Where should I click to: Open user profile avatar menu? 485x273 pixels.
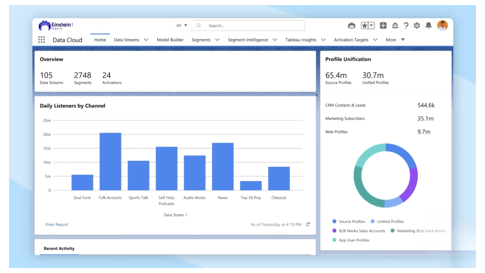point(442,26)
